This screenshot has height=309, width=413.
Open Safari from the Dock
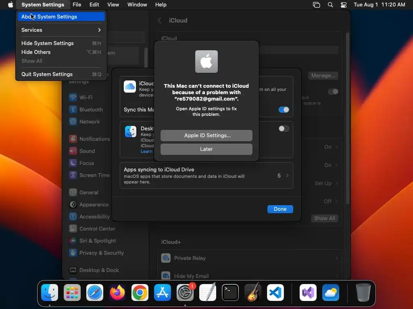tap(95, 293)
